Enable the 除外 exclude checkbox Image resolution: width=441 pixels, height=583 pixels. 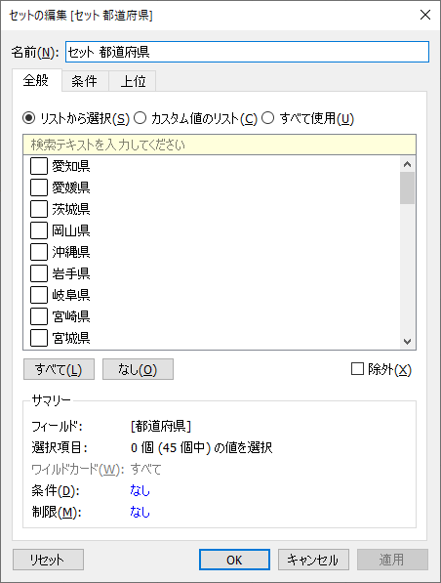point(357,369)
